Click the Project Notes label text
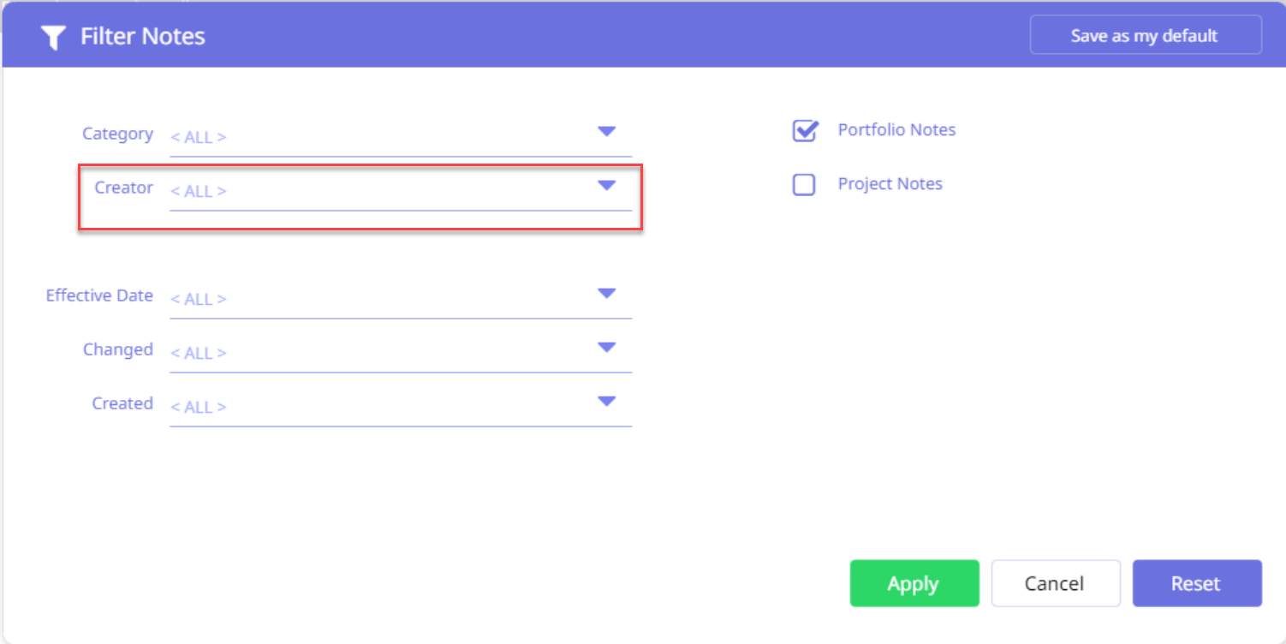Screen dimensions: 1286x644 point(890,184)
